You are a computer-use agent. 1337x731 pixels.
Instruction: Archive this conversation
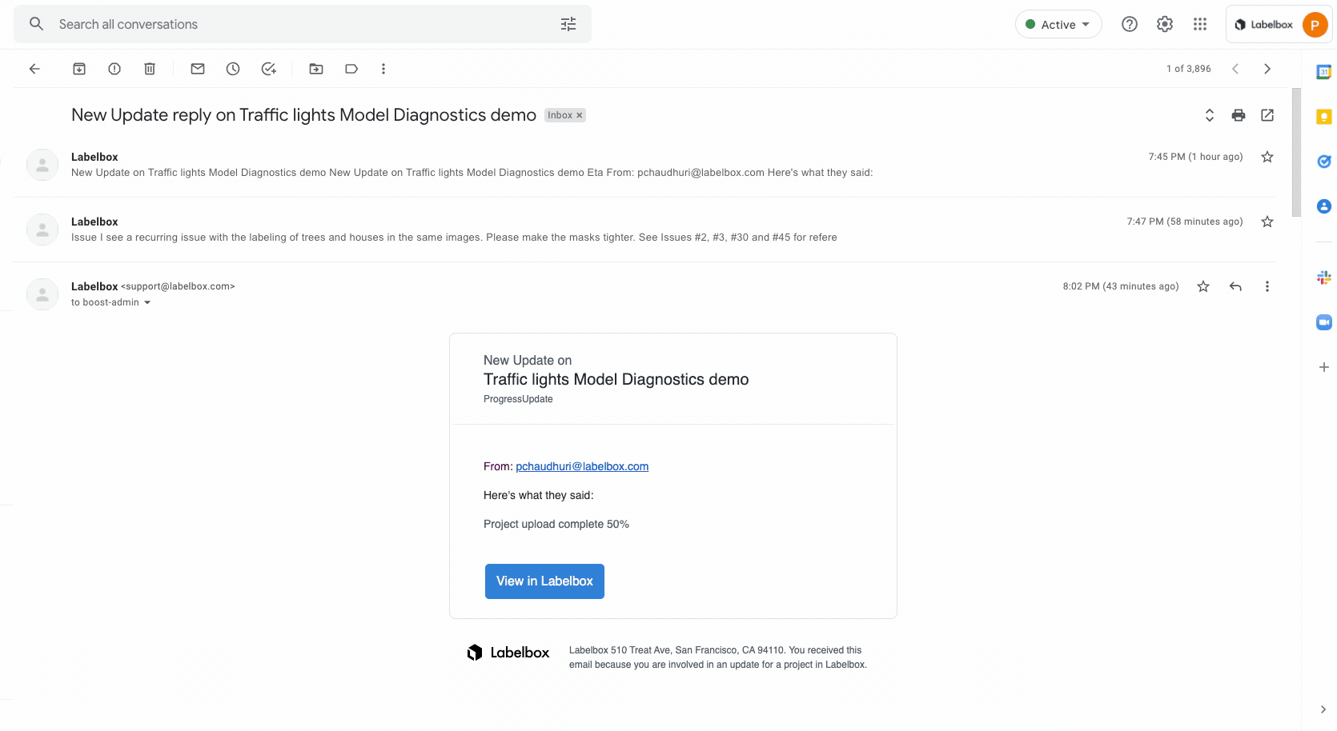pyautogui.click(x=79, y=69)
